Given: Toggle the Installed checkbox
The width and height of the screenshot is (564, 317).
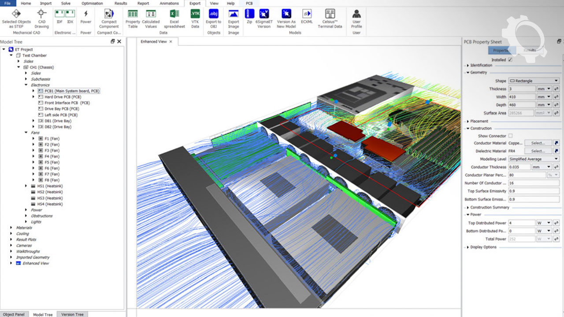Looking at the screenshot, I should [510, 60].
